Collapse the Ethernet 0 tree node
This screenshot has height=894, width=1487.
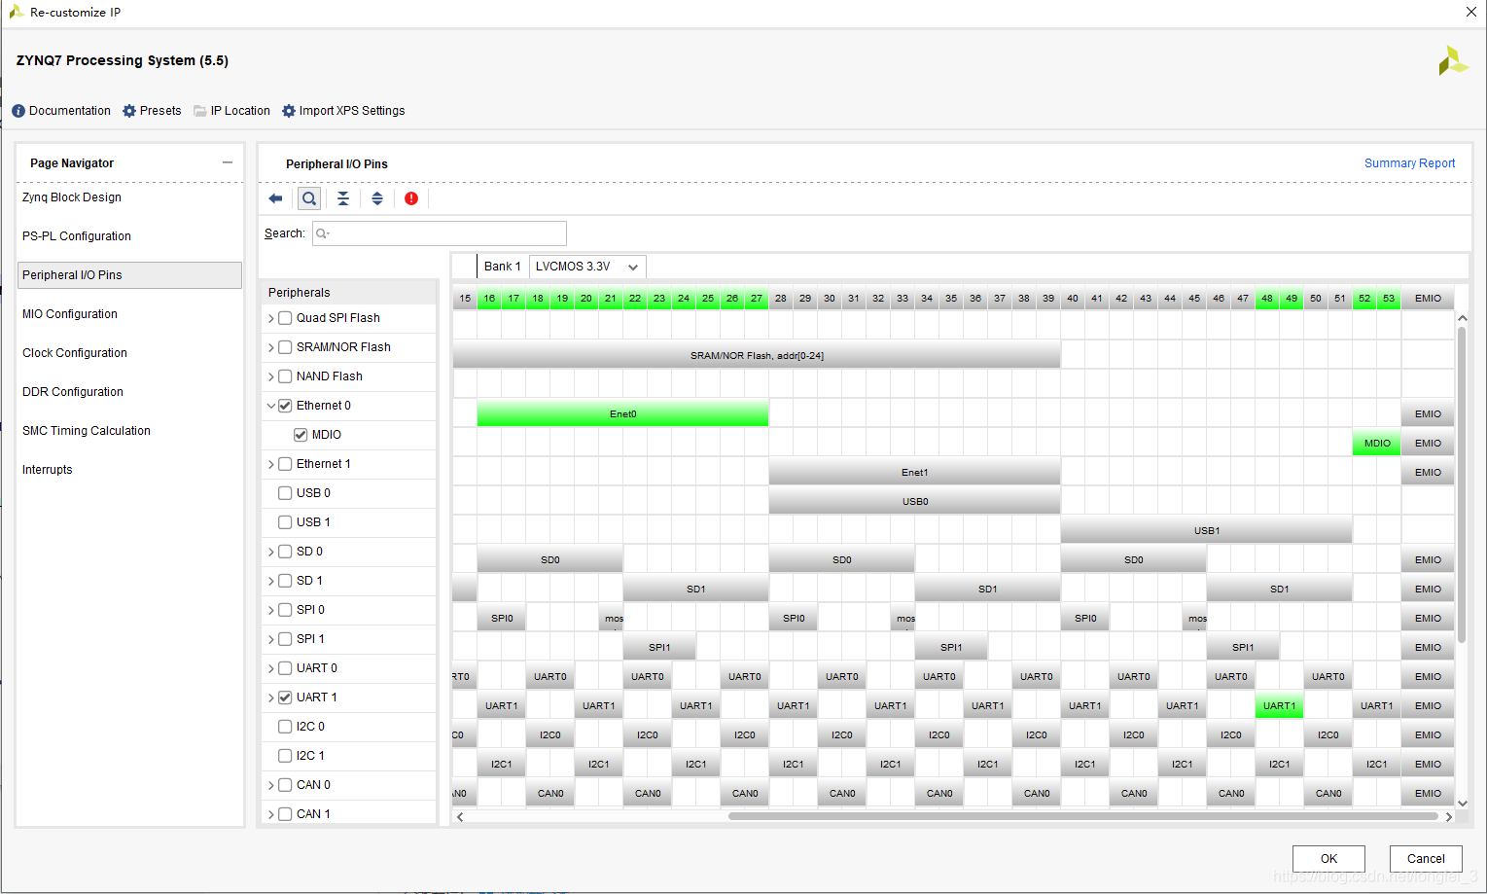pos(271,406)
